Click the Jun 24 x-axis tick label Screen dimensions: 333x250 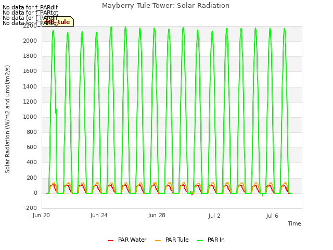(x=99, y=215)
